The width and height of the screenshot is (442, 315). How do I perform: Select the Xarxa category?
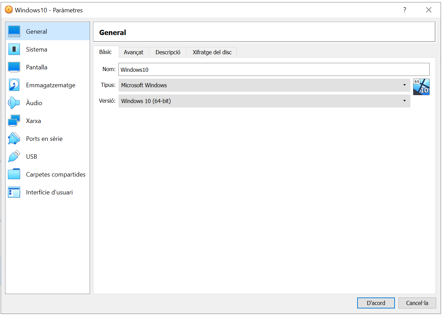pos(47,121)
